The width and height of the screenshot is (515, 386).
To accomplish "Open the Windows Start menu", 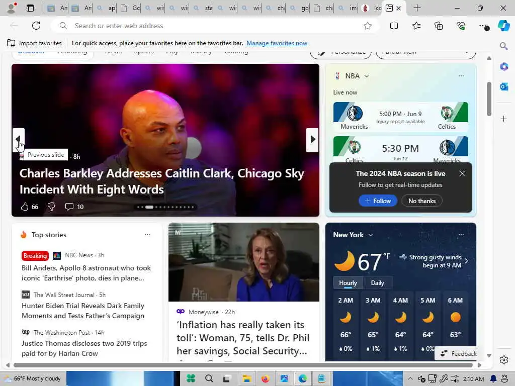I will pyautogui.click(x=191, y=378).
